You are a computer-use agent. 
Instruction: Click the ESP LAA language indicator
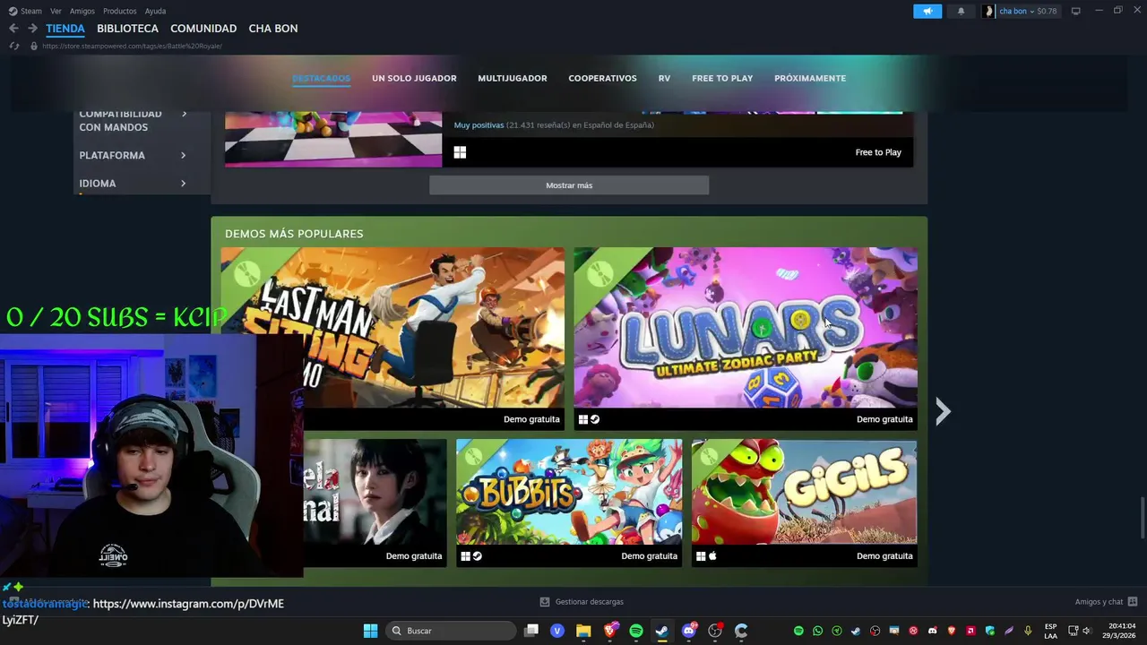[1050, 631]
